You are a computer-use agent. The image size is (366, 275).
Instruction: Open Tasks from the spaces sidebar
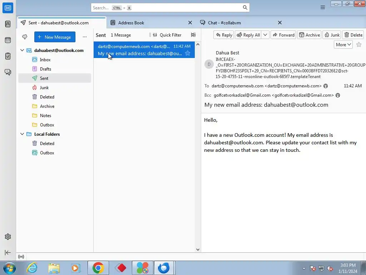coord(8,56)
